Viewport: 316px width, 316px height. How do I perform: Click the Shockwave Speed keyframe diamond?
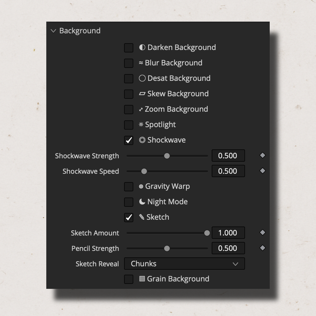(262, 171)
